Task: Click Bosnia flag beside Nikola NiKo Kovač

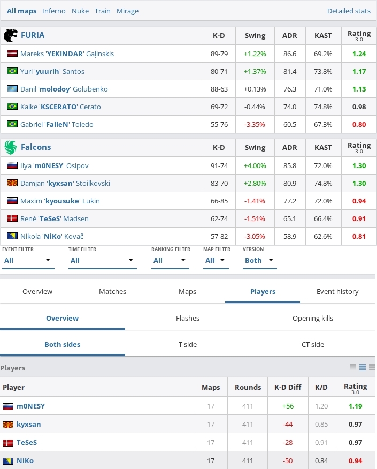Action: tap(12, 236)
